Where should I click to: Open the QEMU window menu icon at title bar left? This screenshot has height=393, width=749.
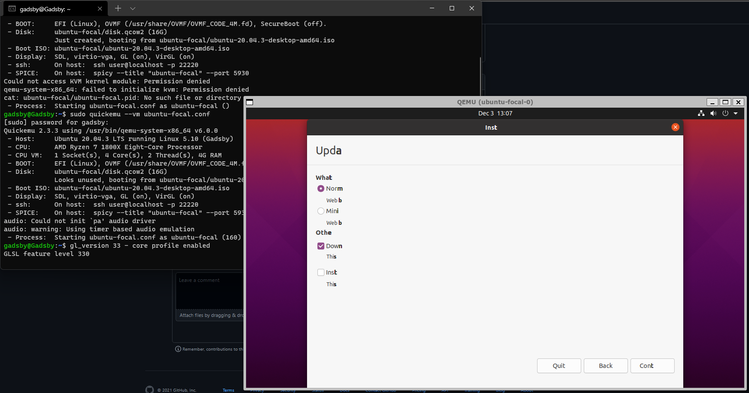(250, 102)
